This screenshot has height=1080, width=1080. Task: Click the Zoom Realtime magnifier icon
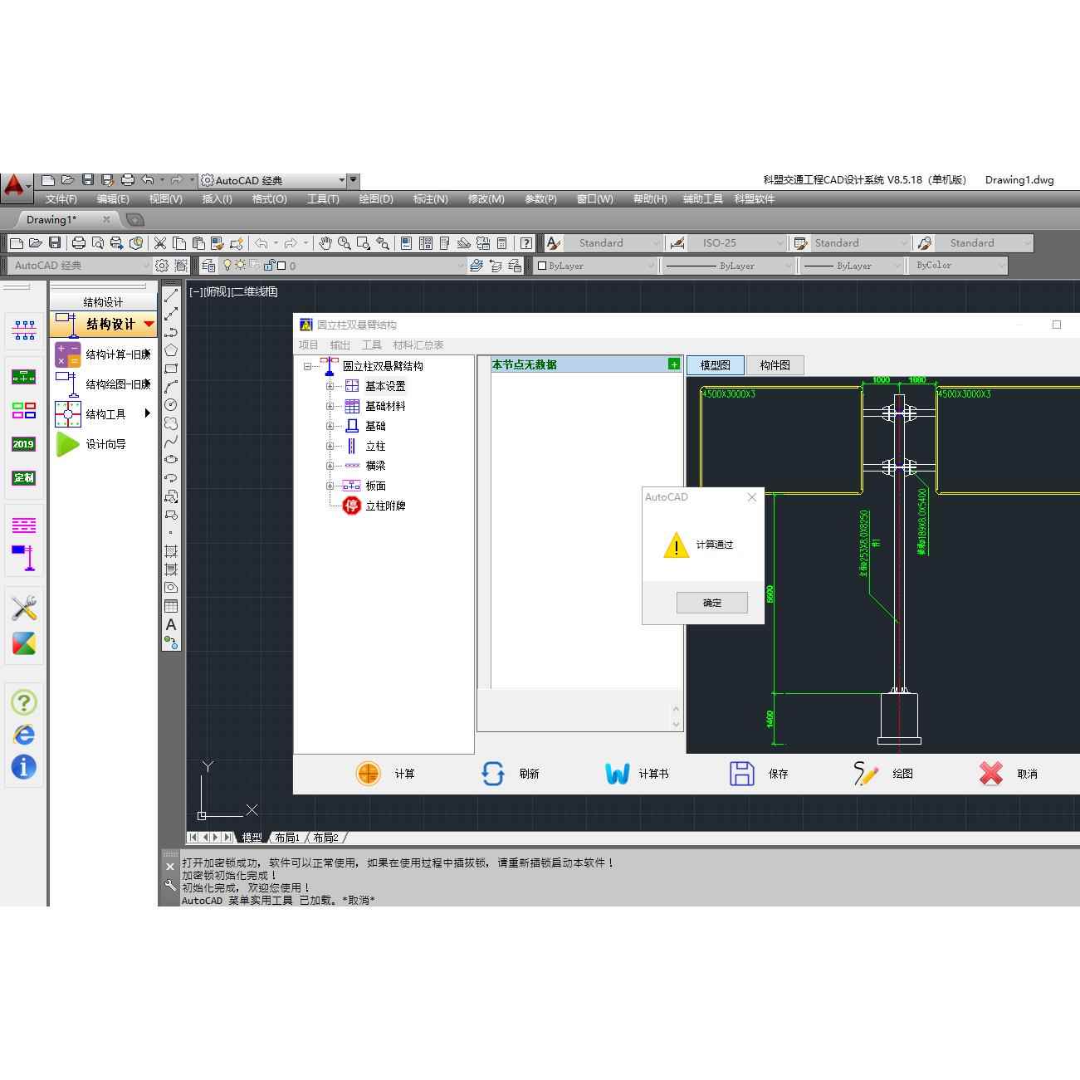click(x=344, y=243)
